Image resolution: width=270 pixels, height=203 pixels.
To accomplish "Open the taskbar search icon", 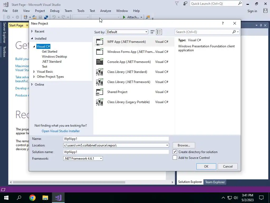I will [x=19, y=198].
